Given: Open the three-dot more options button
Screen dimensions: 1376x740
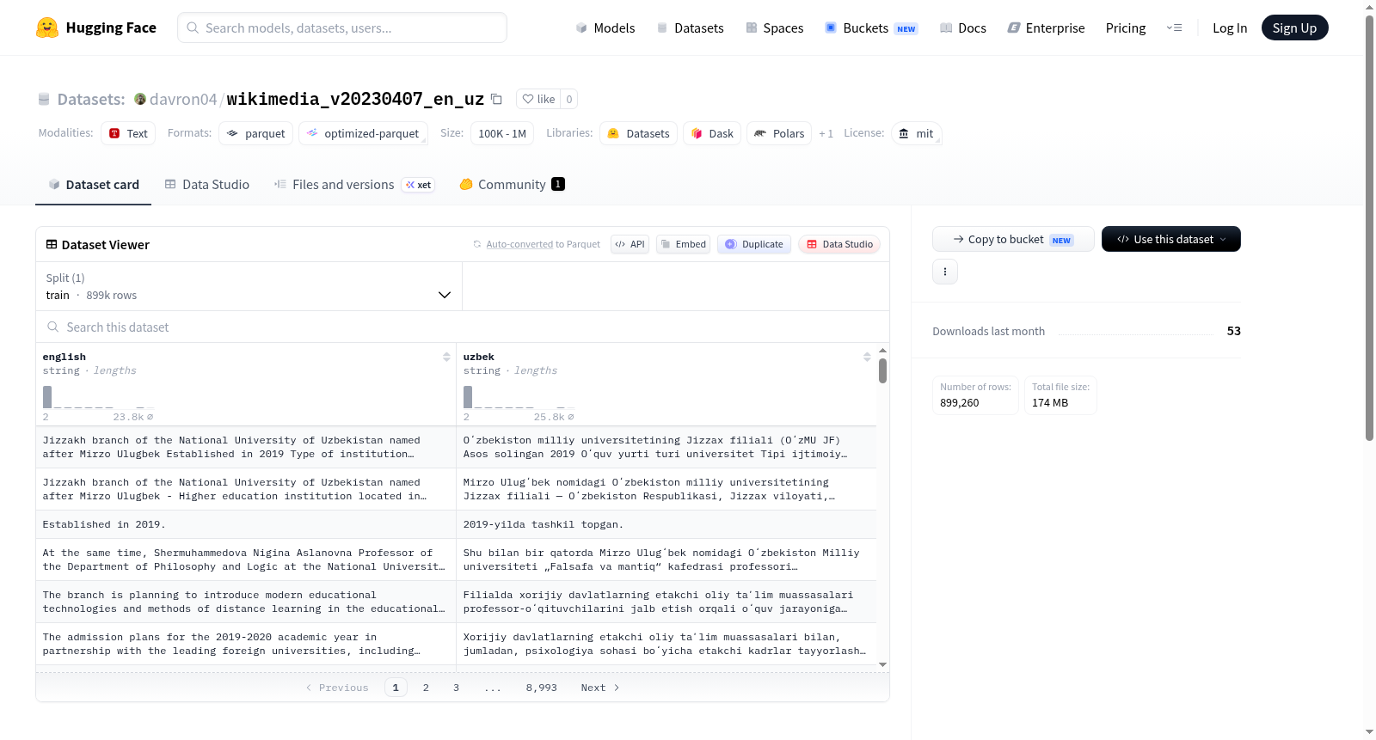Looking at the screenshot, I should (945, 272).
